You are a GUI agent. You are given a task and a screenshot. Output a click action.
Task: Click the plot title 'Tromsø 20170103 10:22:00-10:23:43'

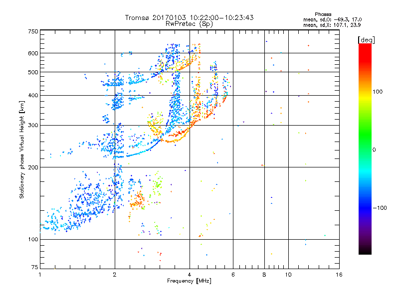pyautogui.click(x=189, y=17)
